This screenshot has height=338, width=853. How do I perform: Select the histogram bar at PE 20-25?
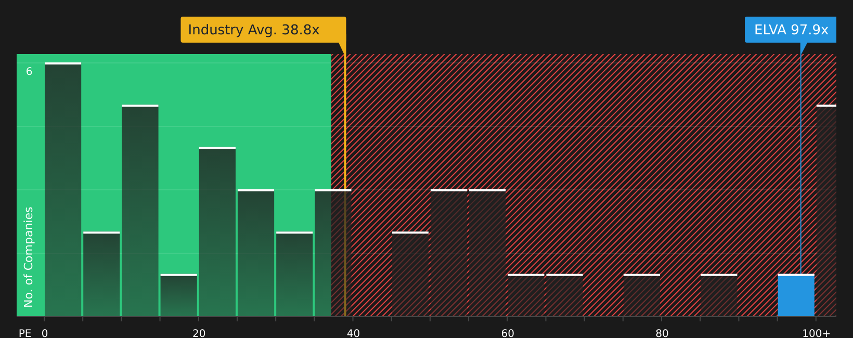(x=217, y=232)
